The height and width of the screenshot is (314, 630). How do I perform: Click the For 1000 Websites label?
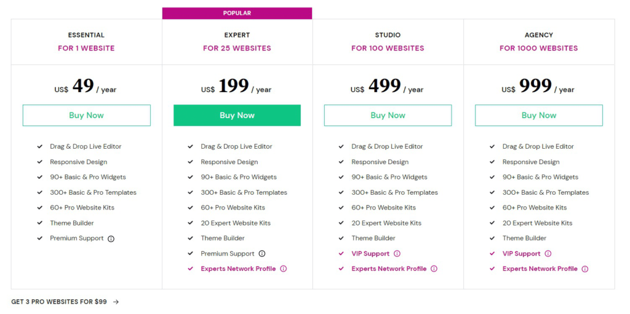539,48
